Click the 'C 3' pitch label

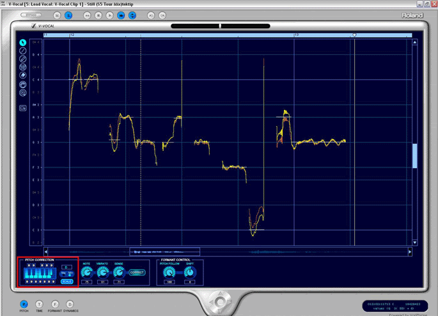coord(36,230)
